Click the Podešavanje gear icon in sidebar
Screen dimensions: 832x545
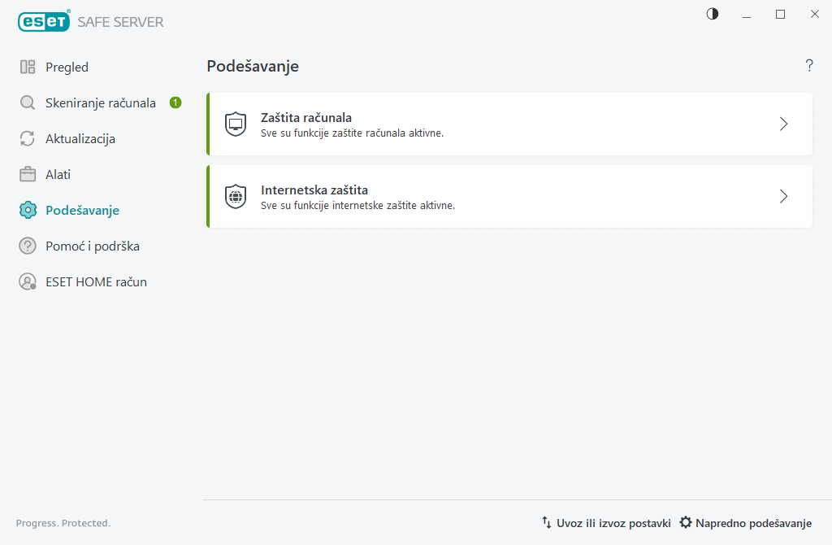28,211
